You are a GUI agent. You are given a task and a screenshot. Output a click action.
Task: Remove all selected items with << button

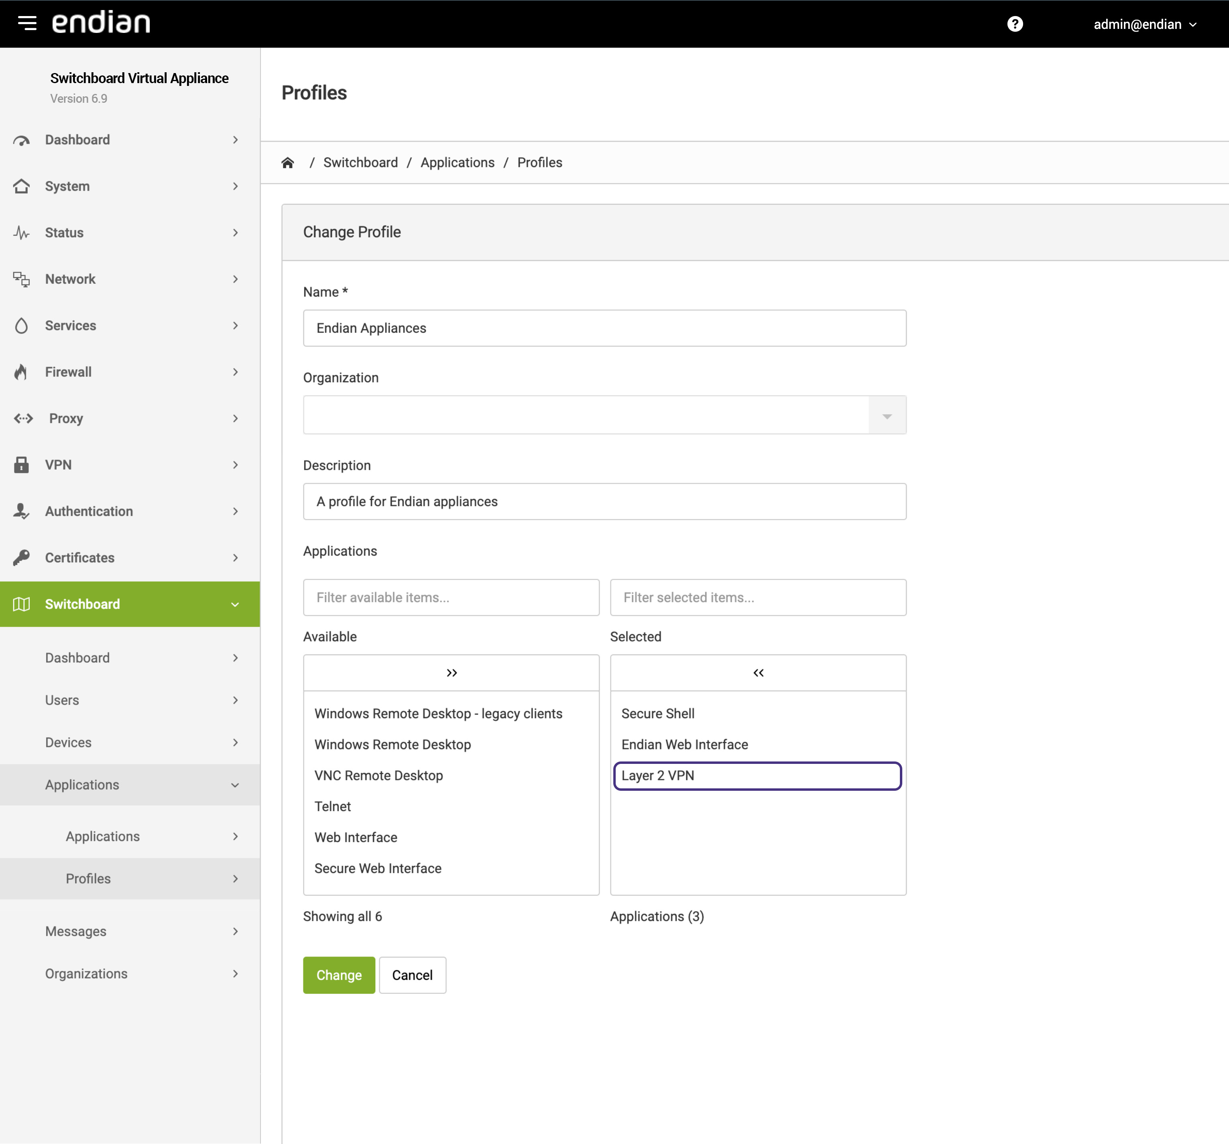click(x=758, y=673)
